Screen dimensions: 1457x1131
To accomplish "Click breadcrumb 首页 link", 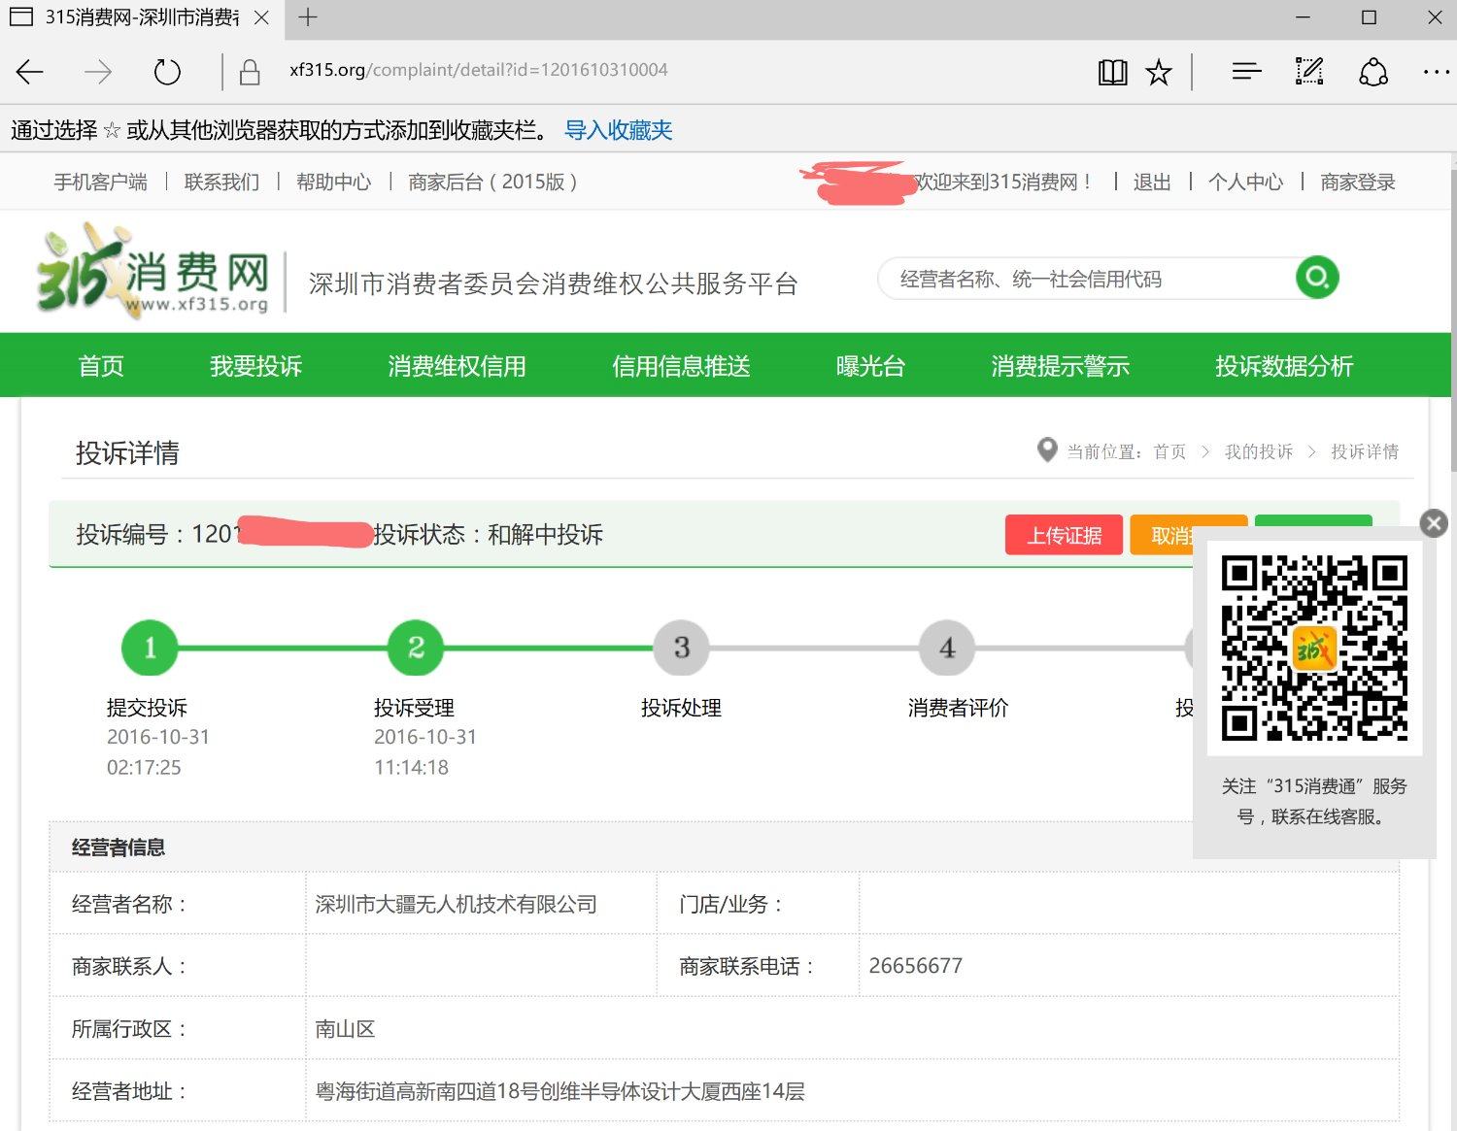I will click(x=1169, y=451).
